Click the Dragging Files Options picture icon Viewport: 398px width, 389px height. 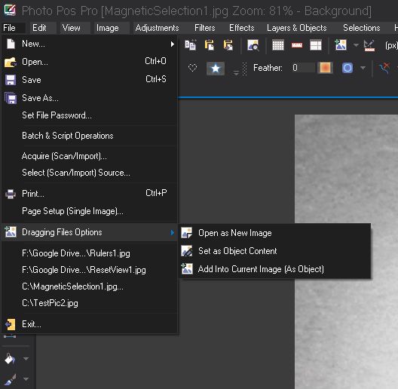11,231
